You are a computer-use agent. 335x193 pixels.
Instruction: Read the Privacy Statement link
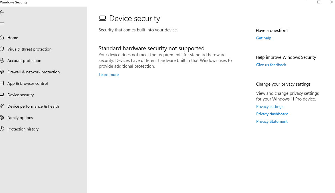[x=272, y=121]
